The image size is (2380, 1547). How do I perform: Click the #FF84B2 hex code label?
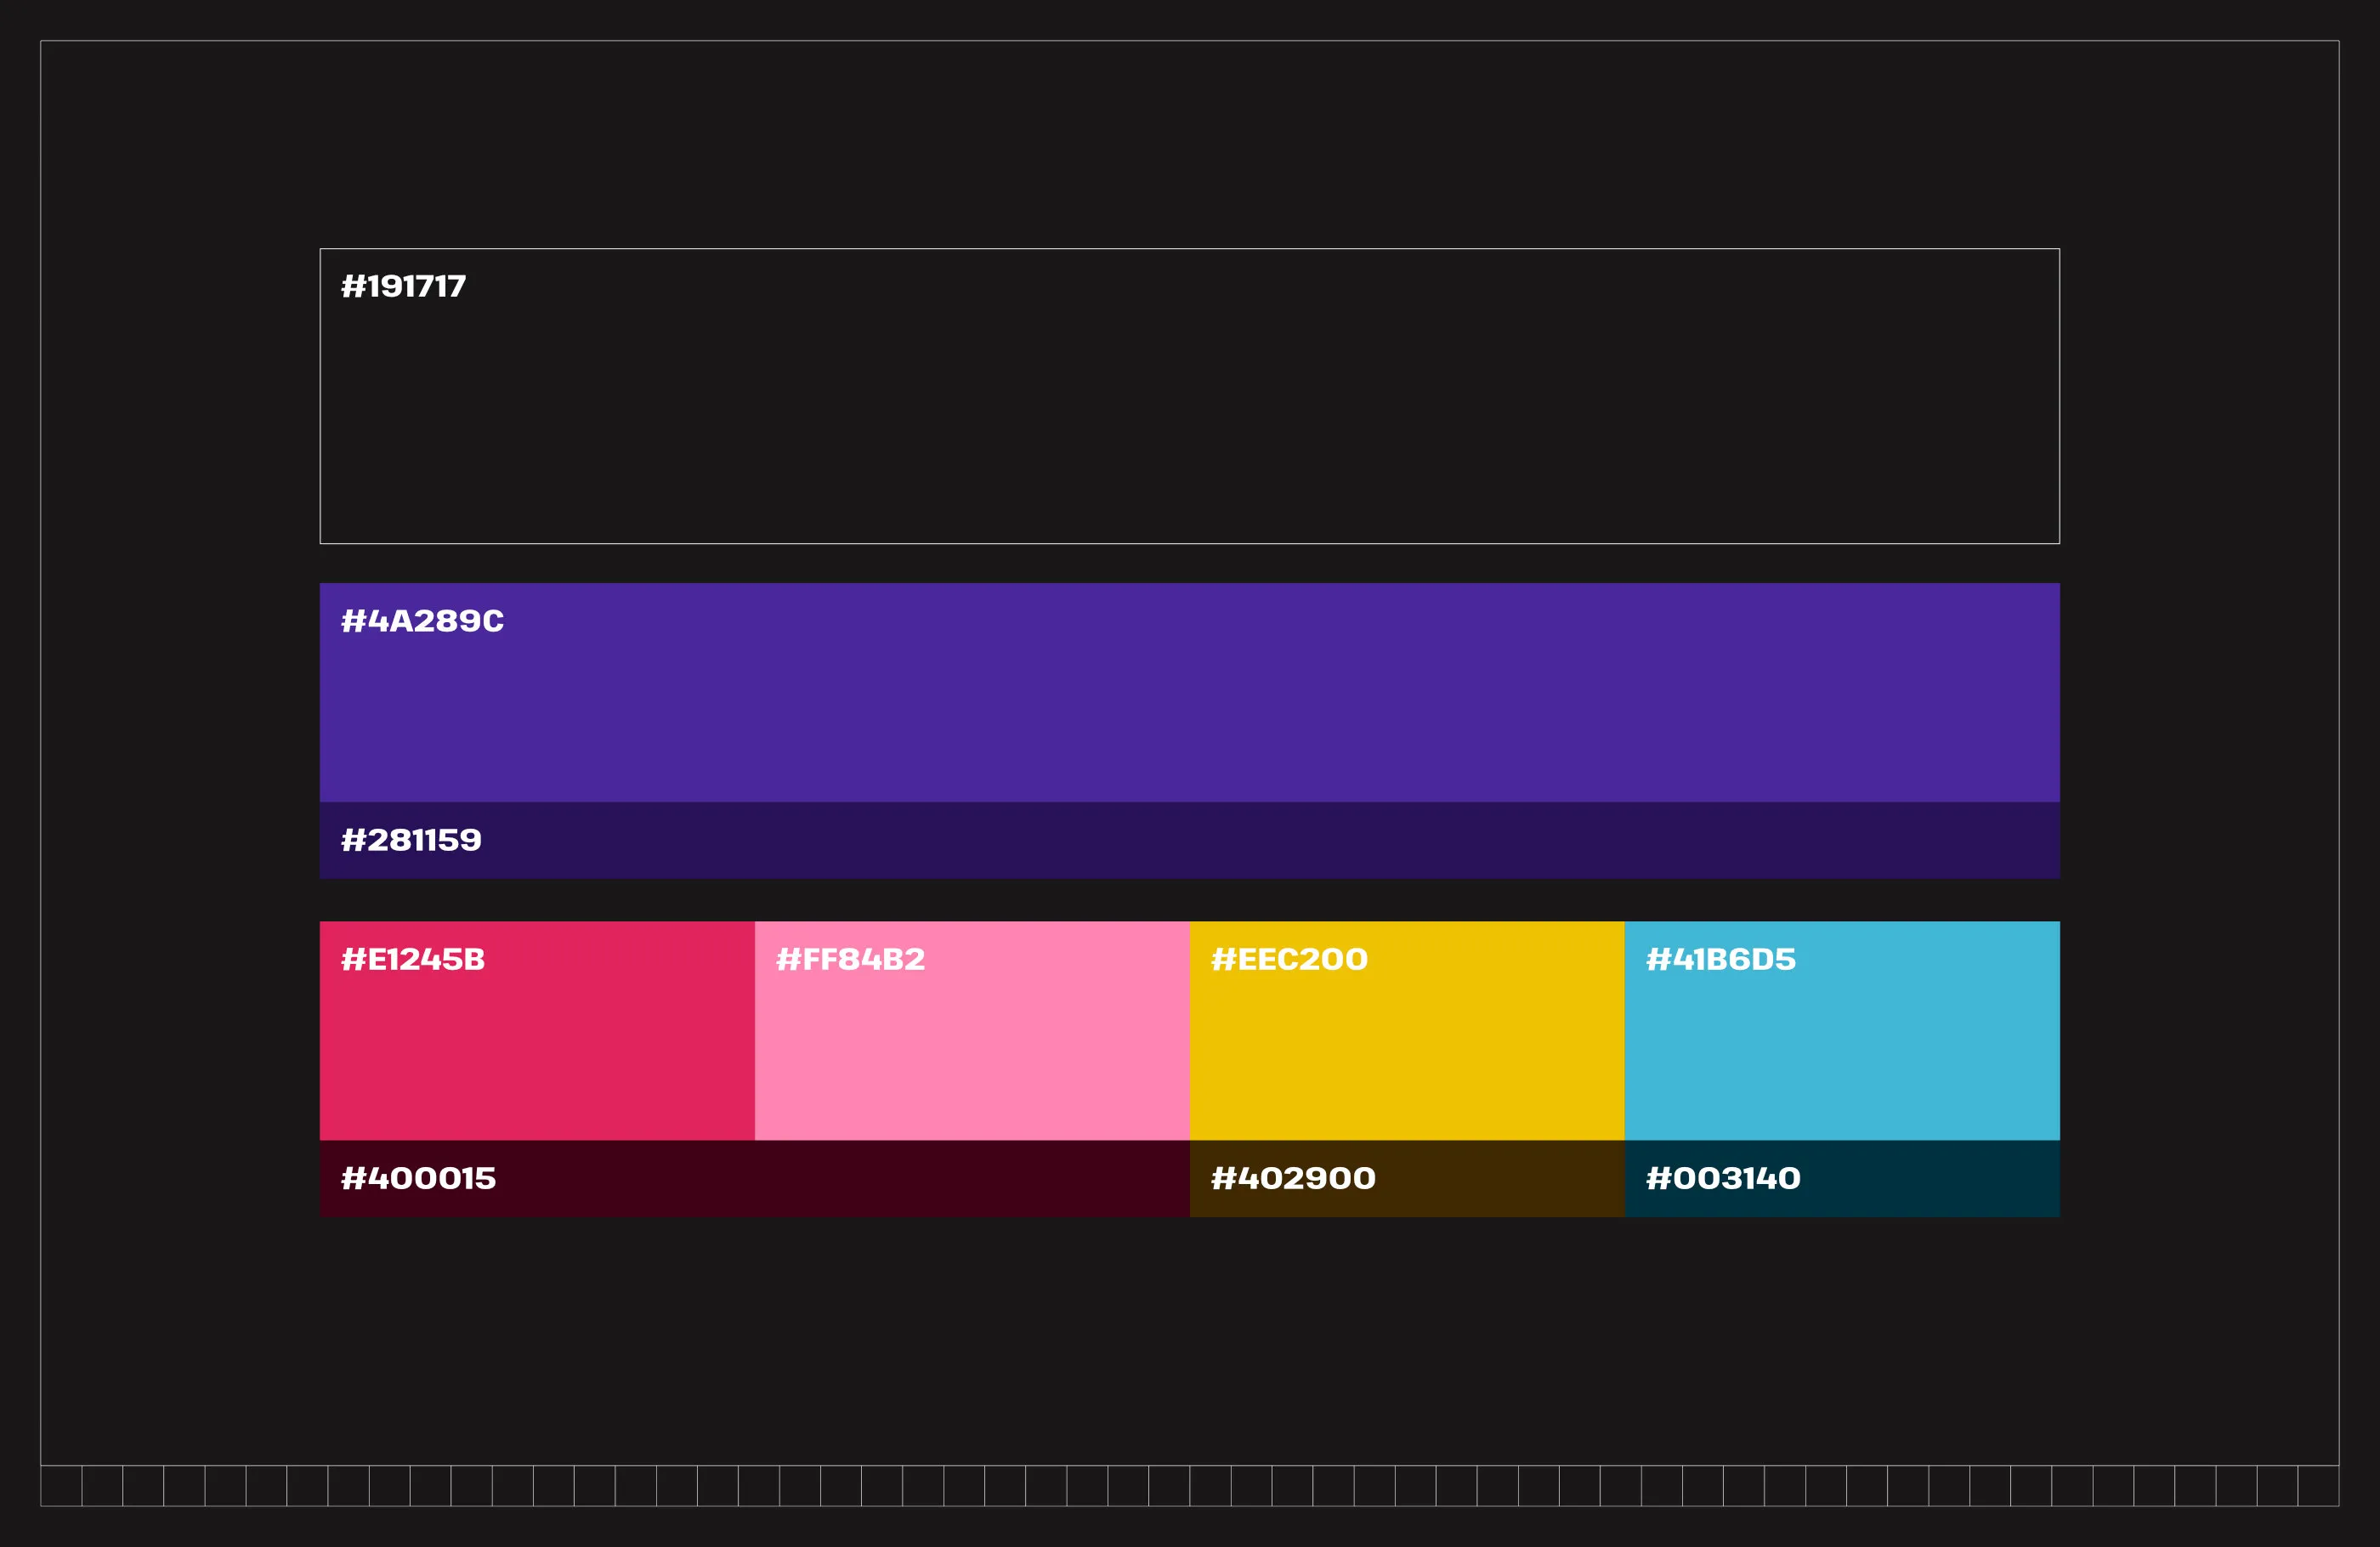pyautogui.click(x=849, y=959)
